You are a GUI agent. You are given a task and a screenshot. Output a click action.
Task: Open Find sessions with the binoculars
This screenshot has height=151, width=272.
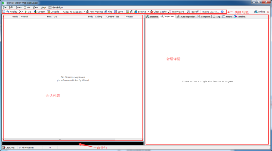coord(108,12)
